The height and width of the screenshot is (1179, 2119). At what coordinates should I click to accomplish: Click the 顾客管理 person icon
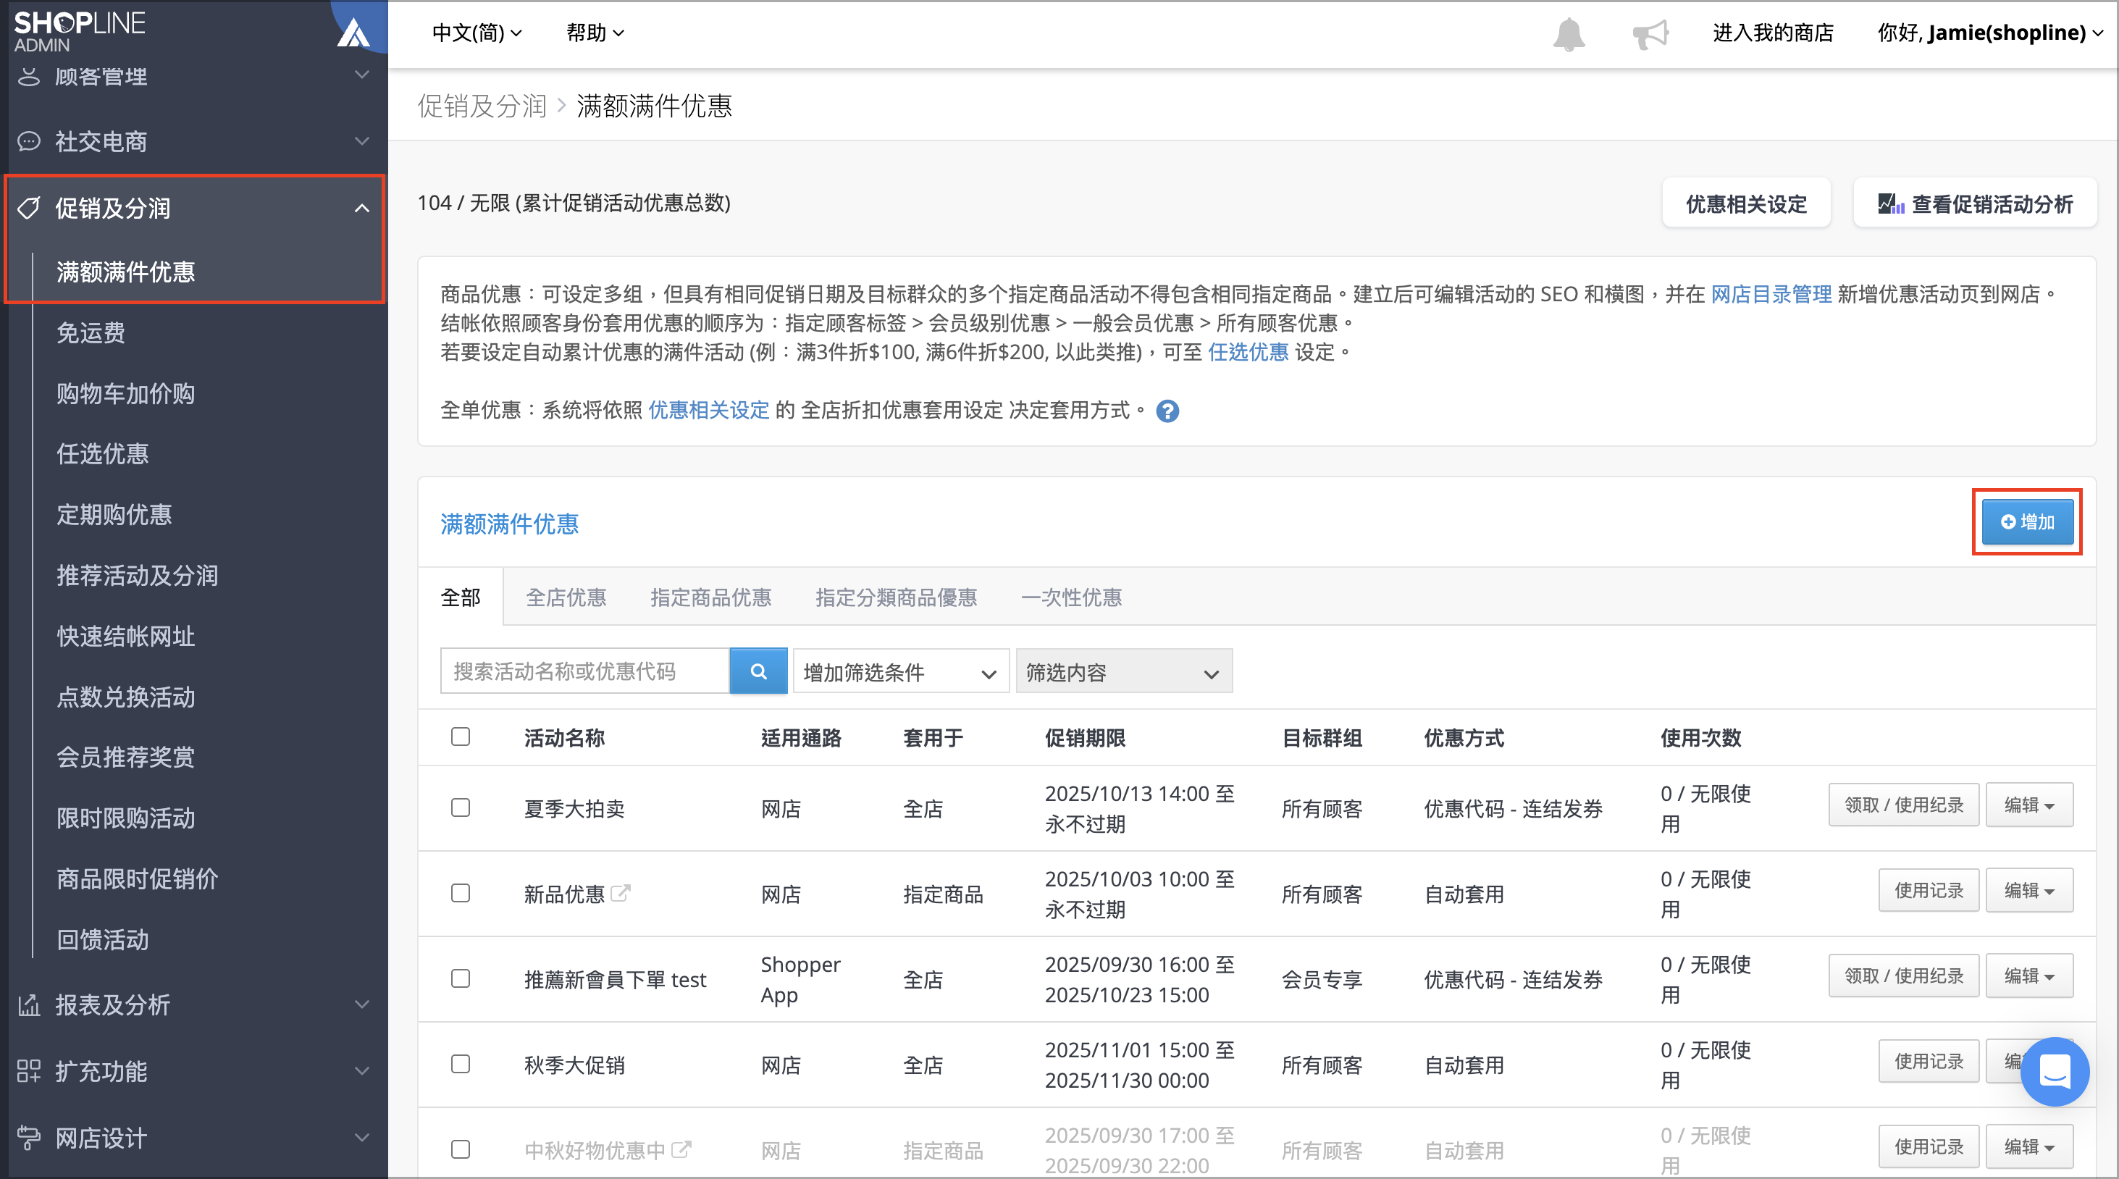click(x=29, y=76)
